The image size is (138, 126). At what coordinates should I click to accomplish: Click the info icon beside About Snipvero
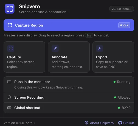(x=86, y=123)
